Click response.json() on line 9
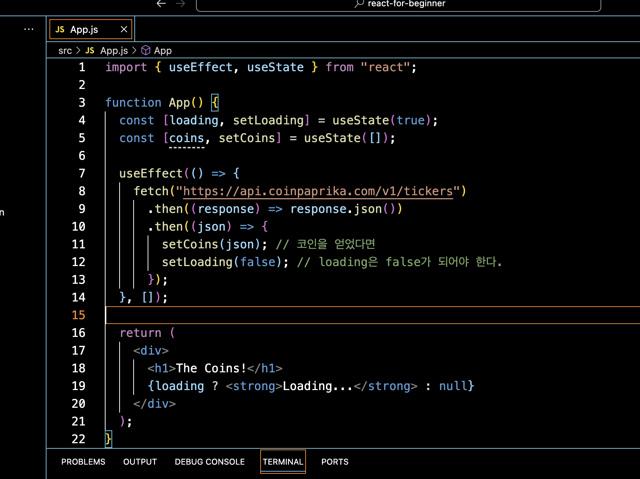 click(343, 209)
